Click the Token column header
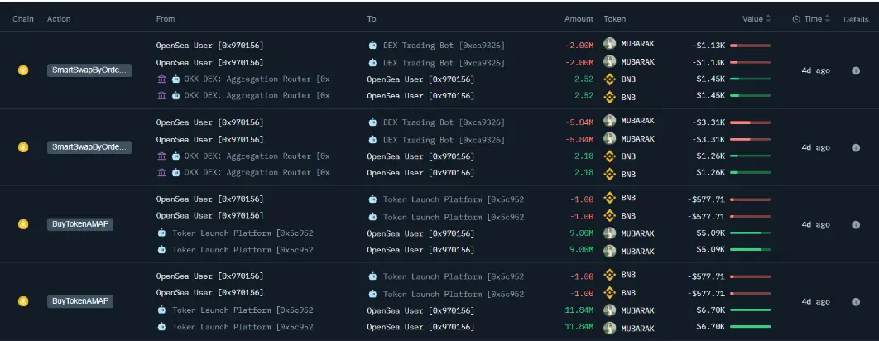879x341 pixels. (614, 19)
